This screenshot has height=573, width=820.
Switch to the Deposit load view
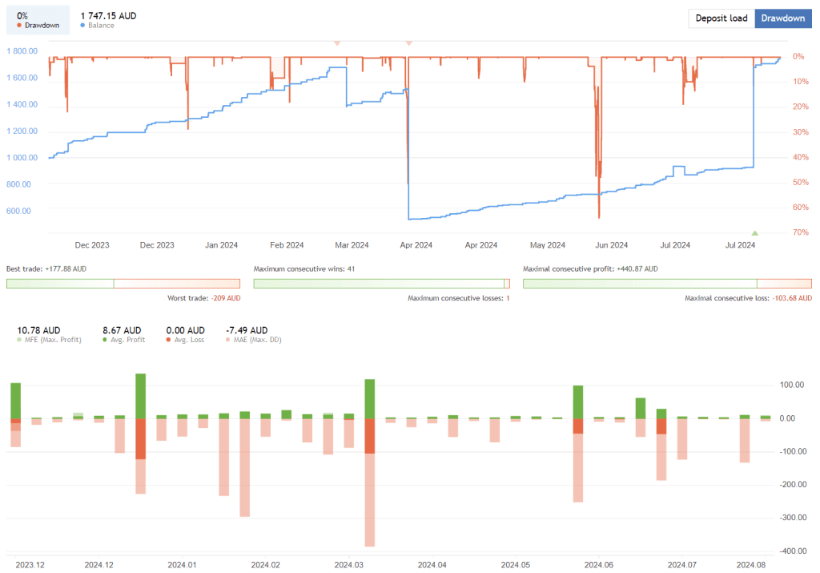[721, 18]
